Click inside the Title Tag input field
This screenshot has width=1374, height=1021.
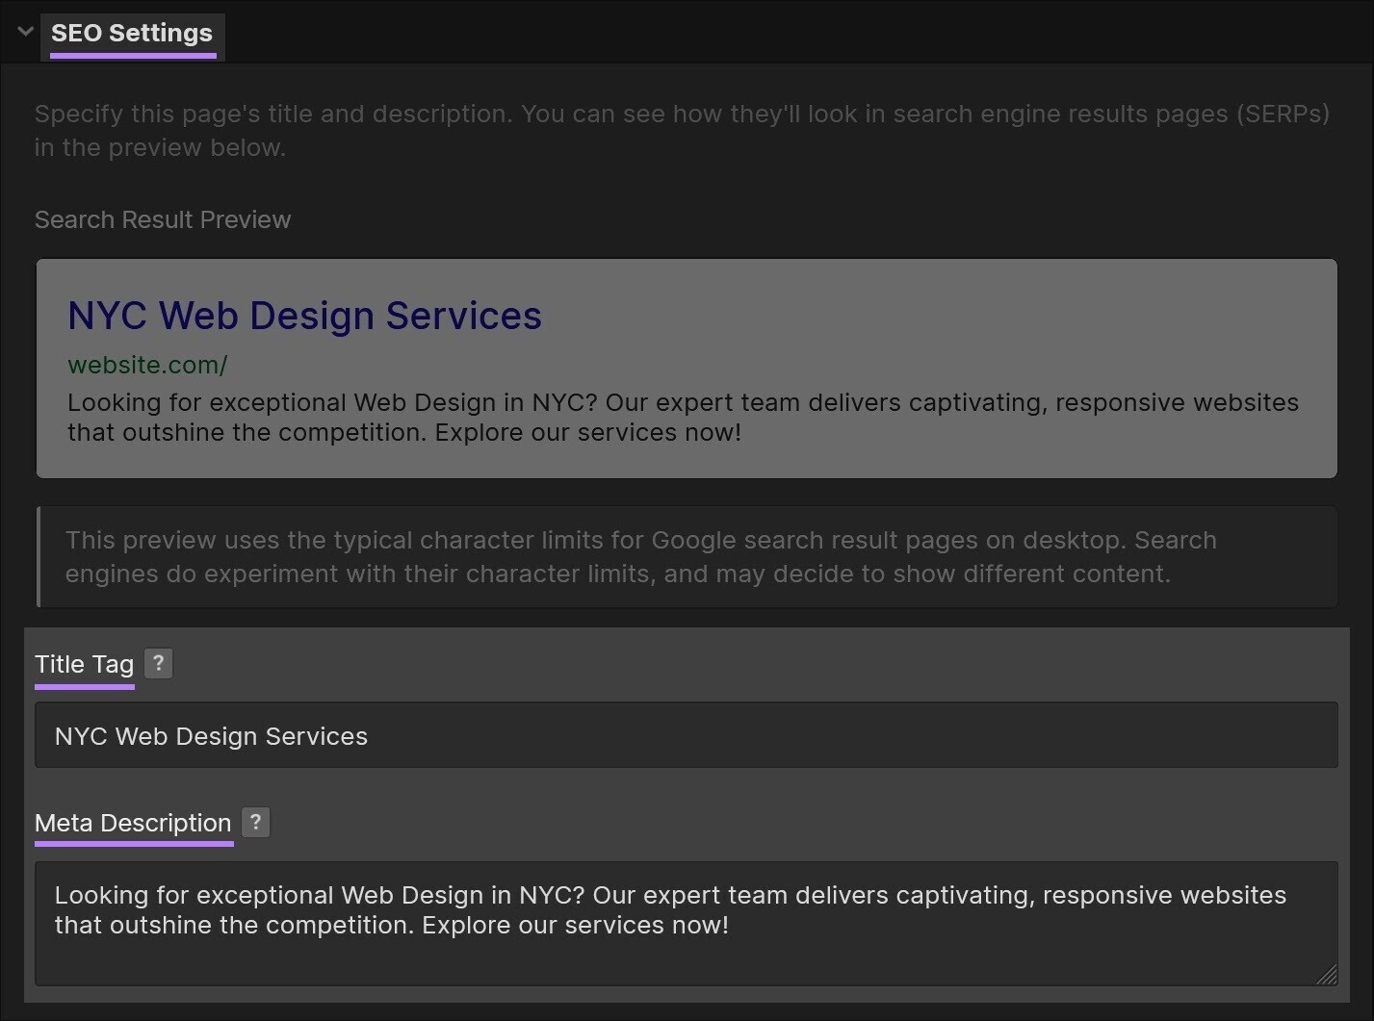point(686,734)
